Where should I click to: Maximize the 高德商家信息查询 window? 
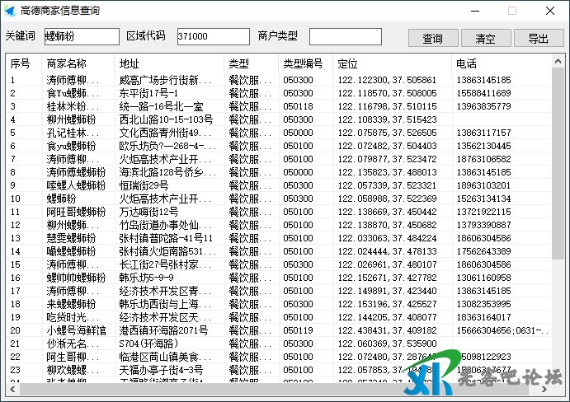[511, 11]
